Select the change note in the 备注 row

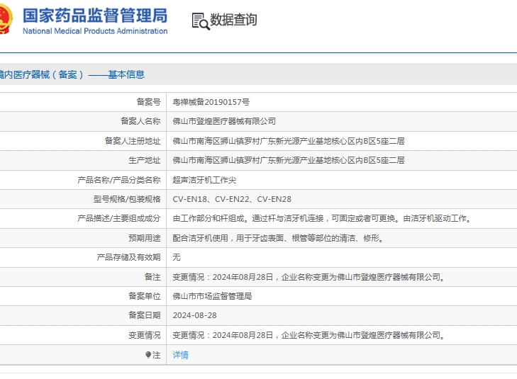tap(309, 277)
